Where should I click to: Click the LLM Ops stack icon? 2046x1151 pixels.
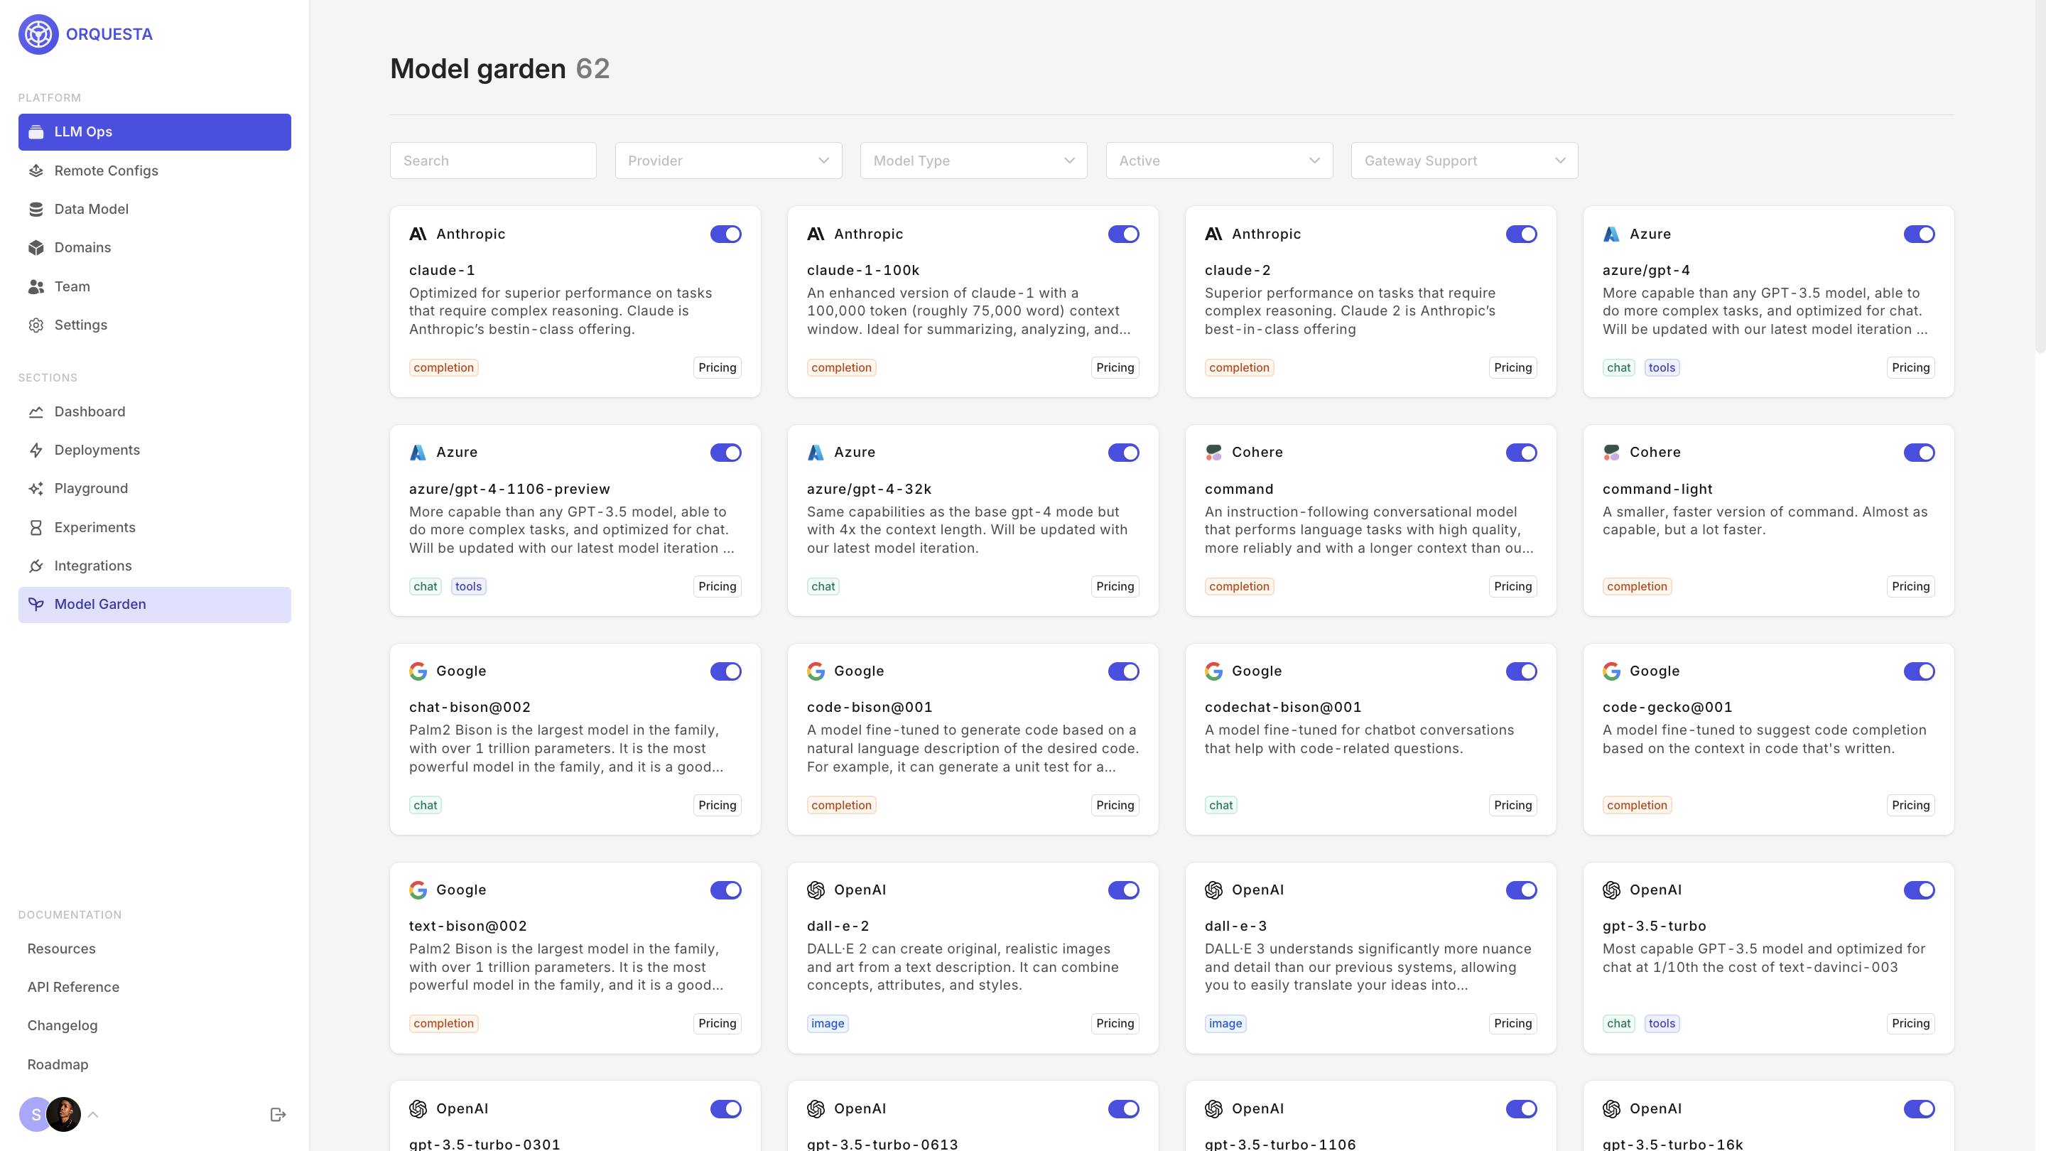tap(36, 132)
